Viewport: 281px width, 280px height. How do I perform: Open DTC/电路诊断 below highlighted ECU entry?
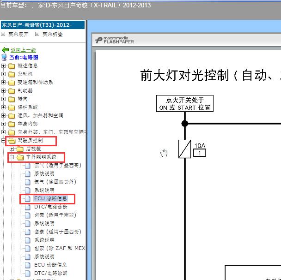tap(51, 207)
